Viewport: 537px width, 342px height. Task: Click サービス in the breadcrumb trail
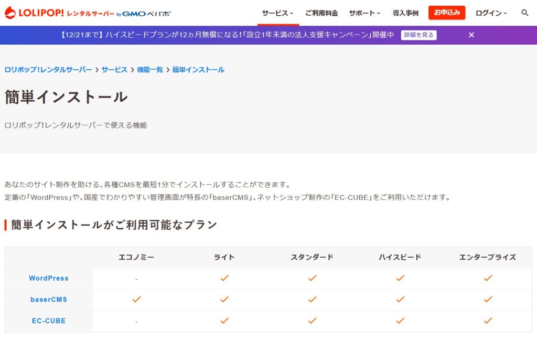tap(114, 70)
